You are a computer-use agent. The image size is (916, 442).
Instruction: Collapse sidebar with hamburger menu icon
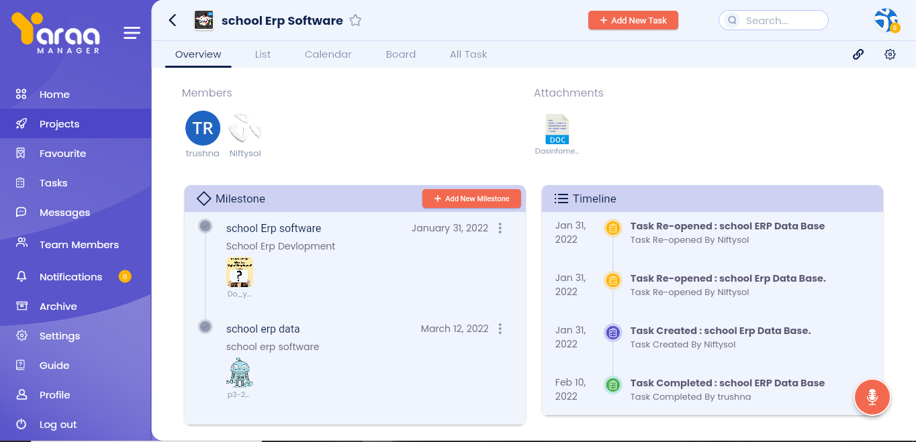tap(132, 33)
